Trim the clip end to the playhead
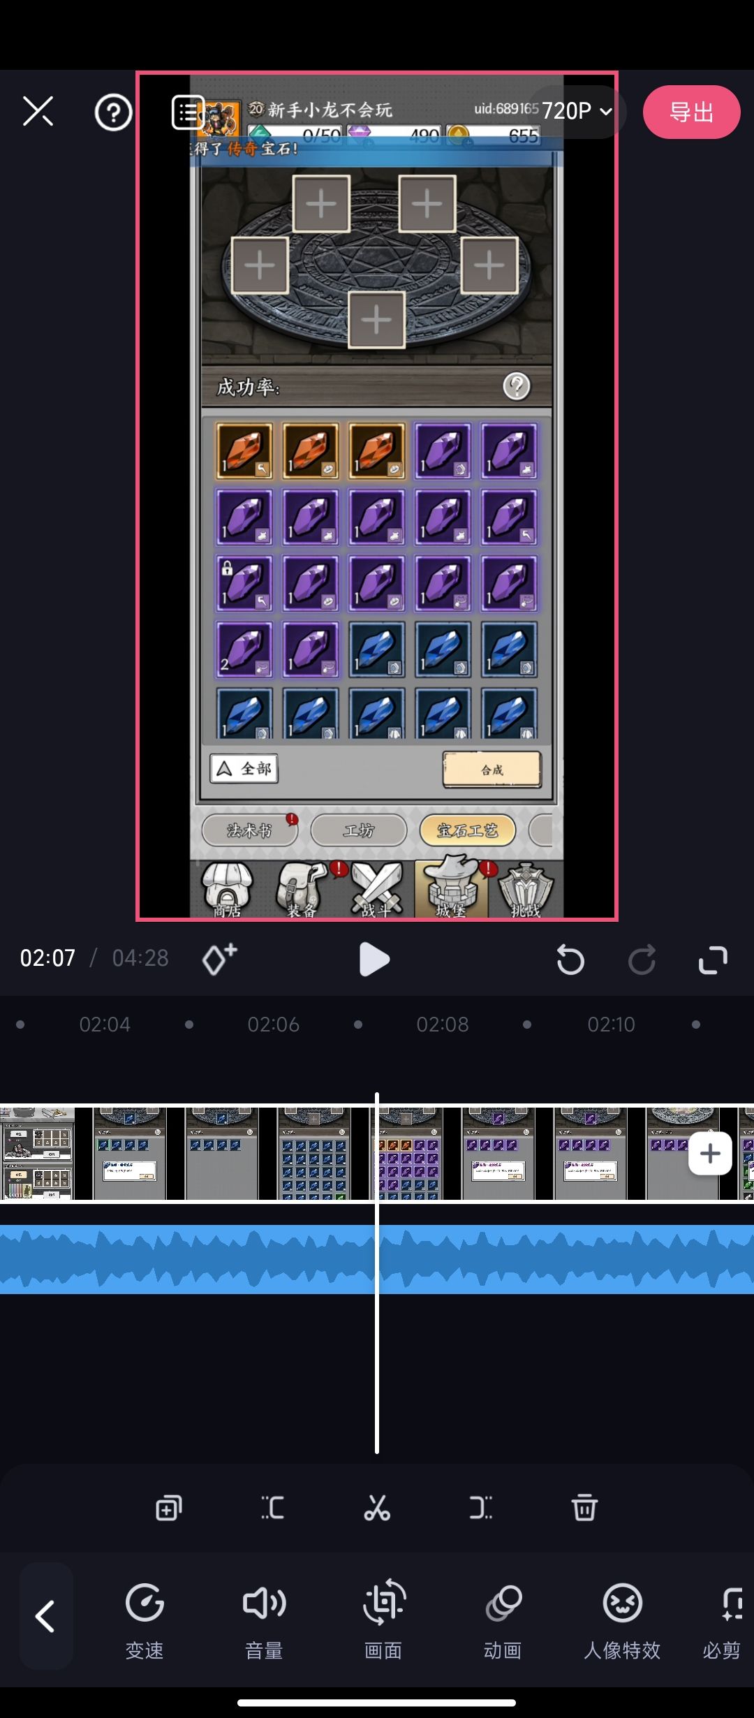This screenshot has height=1718, width=754. point(480,1508)
